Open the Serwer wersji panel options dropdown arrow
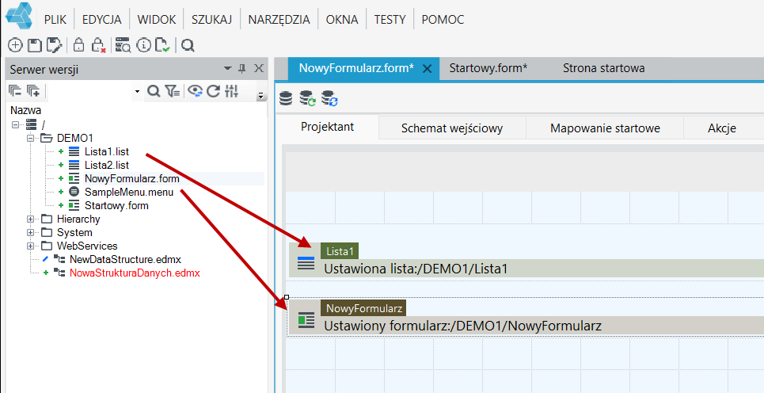764x393 pixels. pyautogui.click(x=227, y=69)
